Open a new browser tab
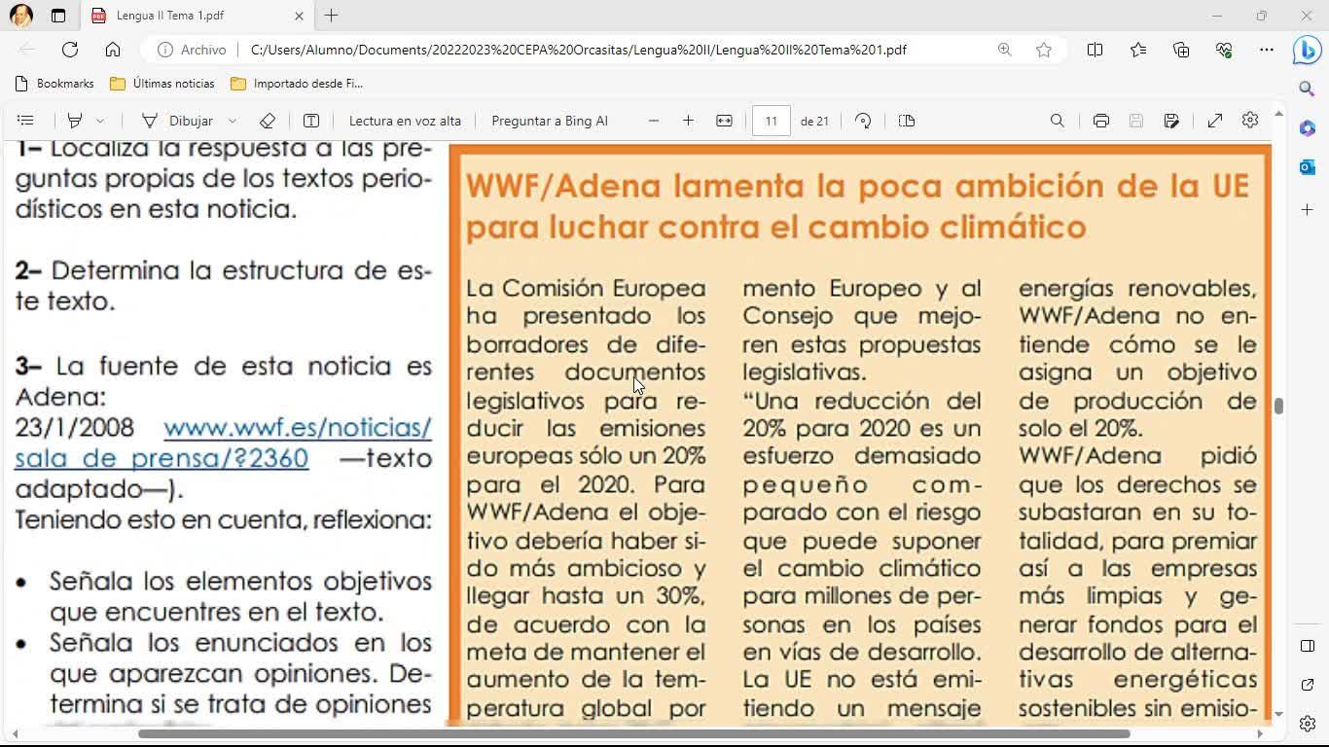This screenshot has width=1329, height=747. [332, 16]
